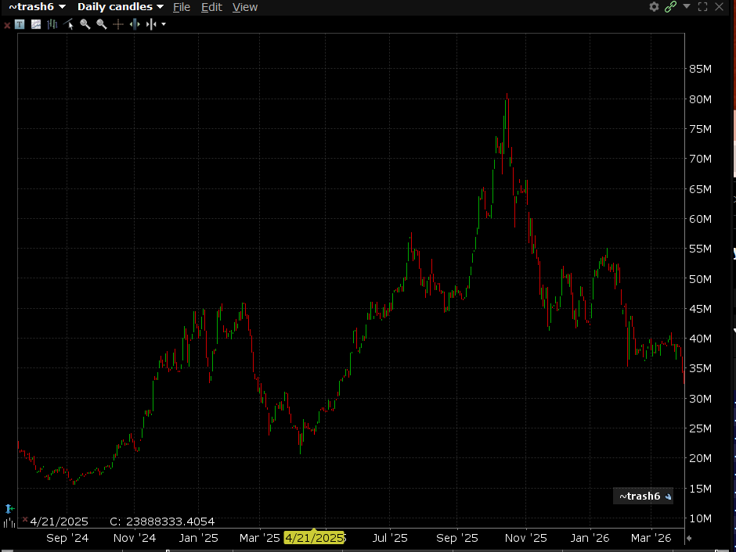Open the Daily candles interval dropdown
The height and width of the screenshot is (552, 736).
[x=120, y=7]
